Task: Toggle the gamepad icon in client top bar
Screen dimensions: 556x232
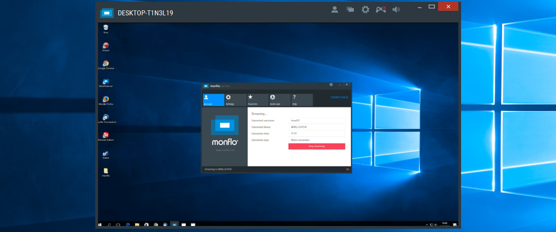Action: [x=380, y=9]
